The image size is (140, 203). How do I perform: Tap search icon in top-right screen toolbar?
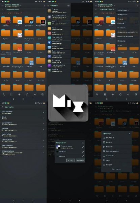(x=97, y=94)
